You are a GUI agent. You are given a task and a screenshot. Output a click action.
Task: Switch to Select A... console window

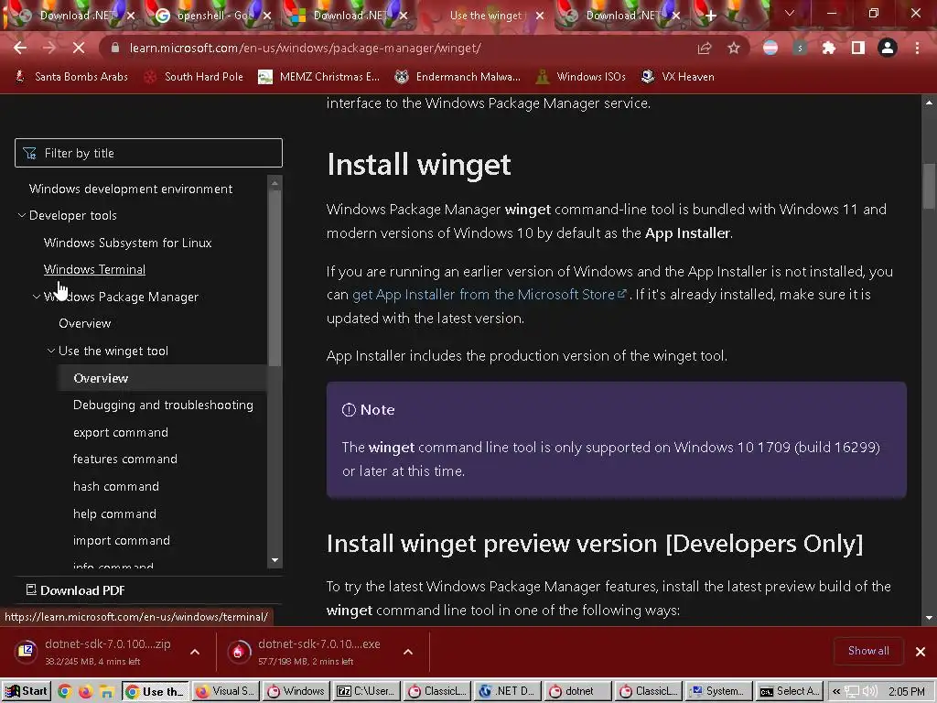[789, 691]
